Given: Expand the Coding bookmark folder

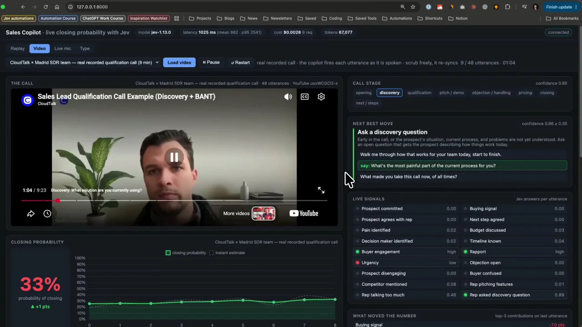Looking at the screenshot, I should [332, 18].
